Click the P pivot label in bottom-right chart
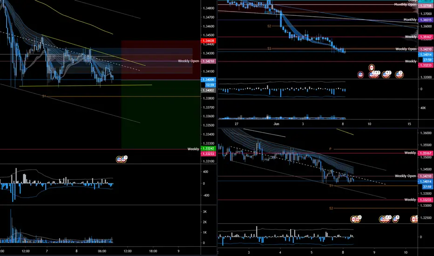Image resolution: width=434 pixels, height=256 pixels. 330,149
